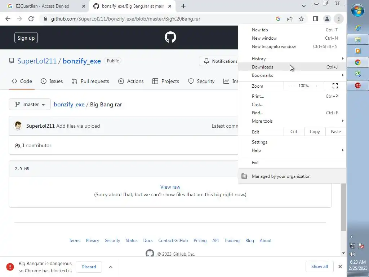Click Show all downloads button

[319, 267]
